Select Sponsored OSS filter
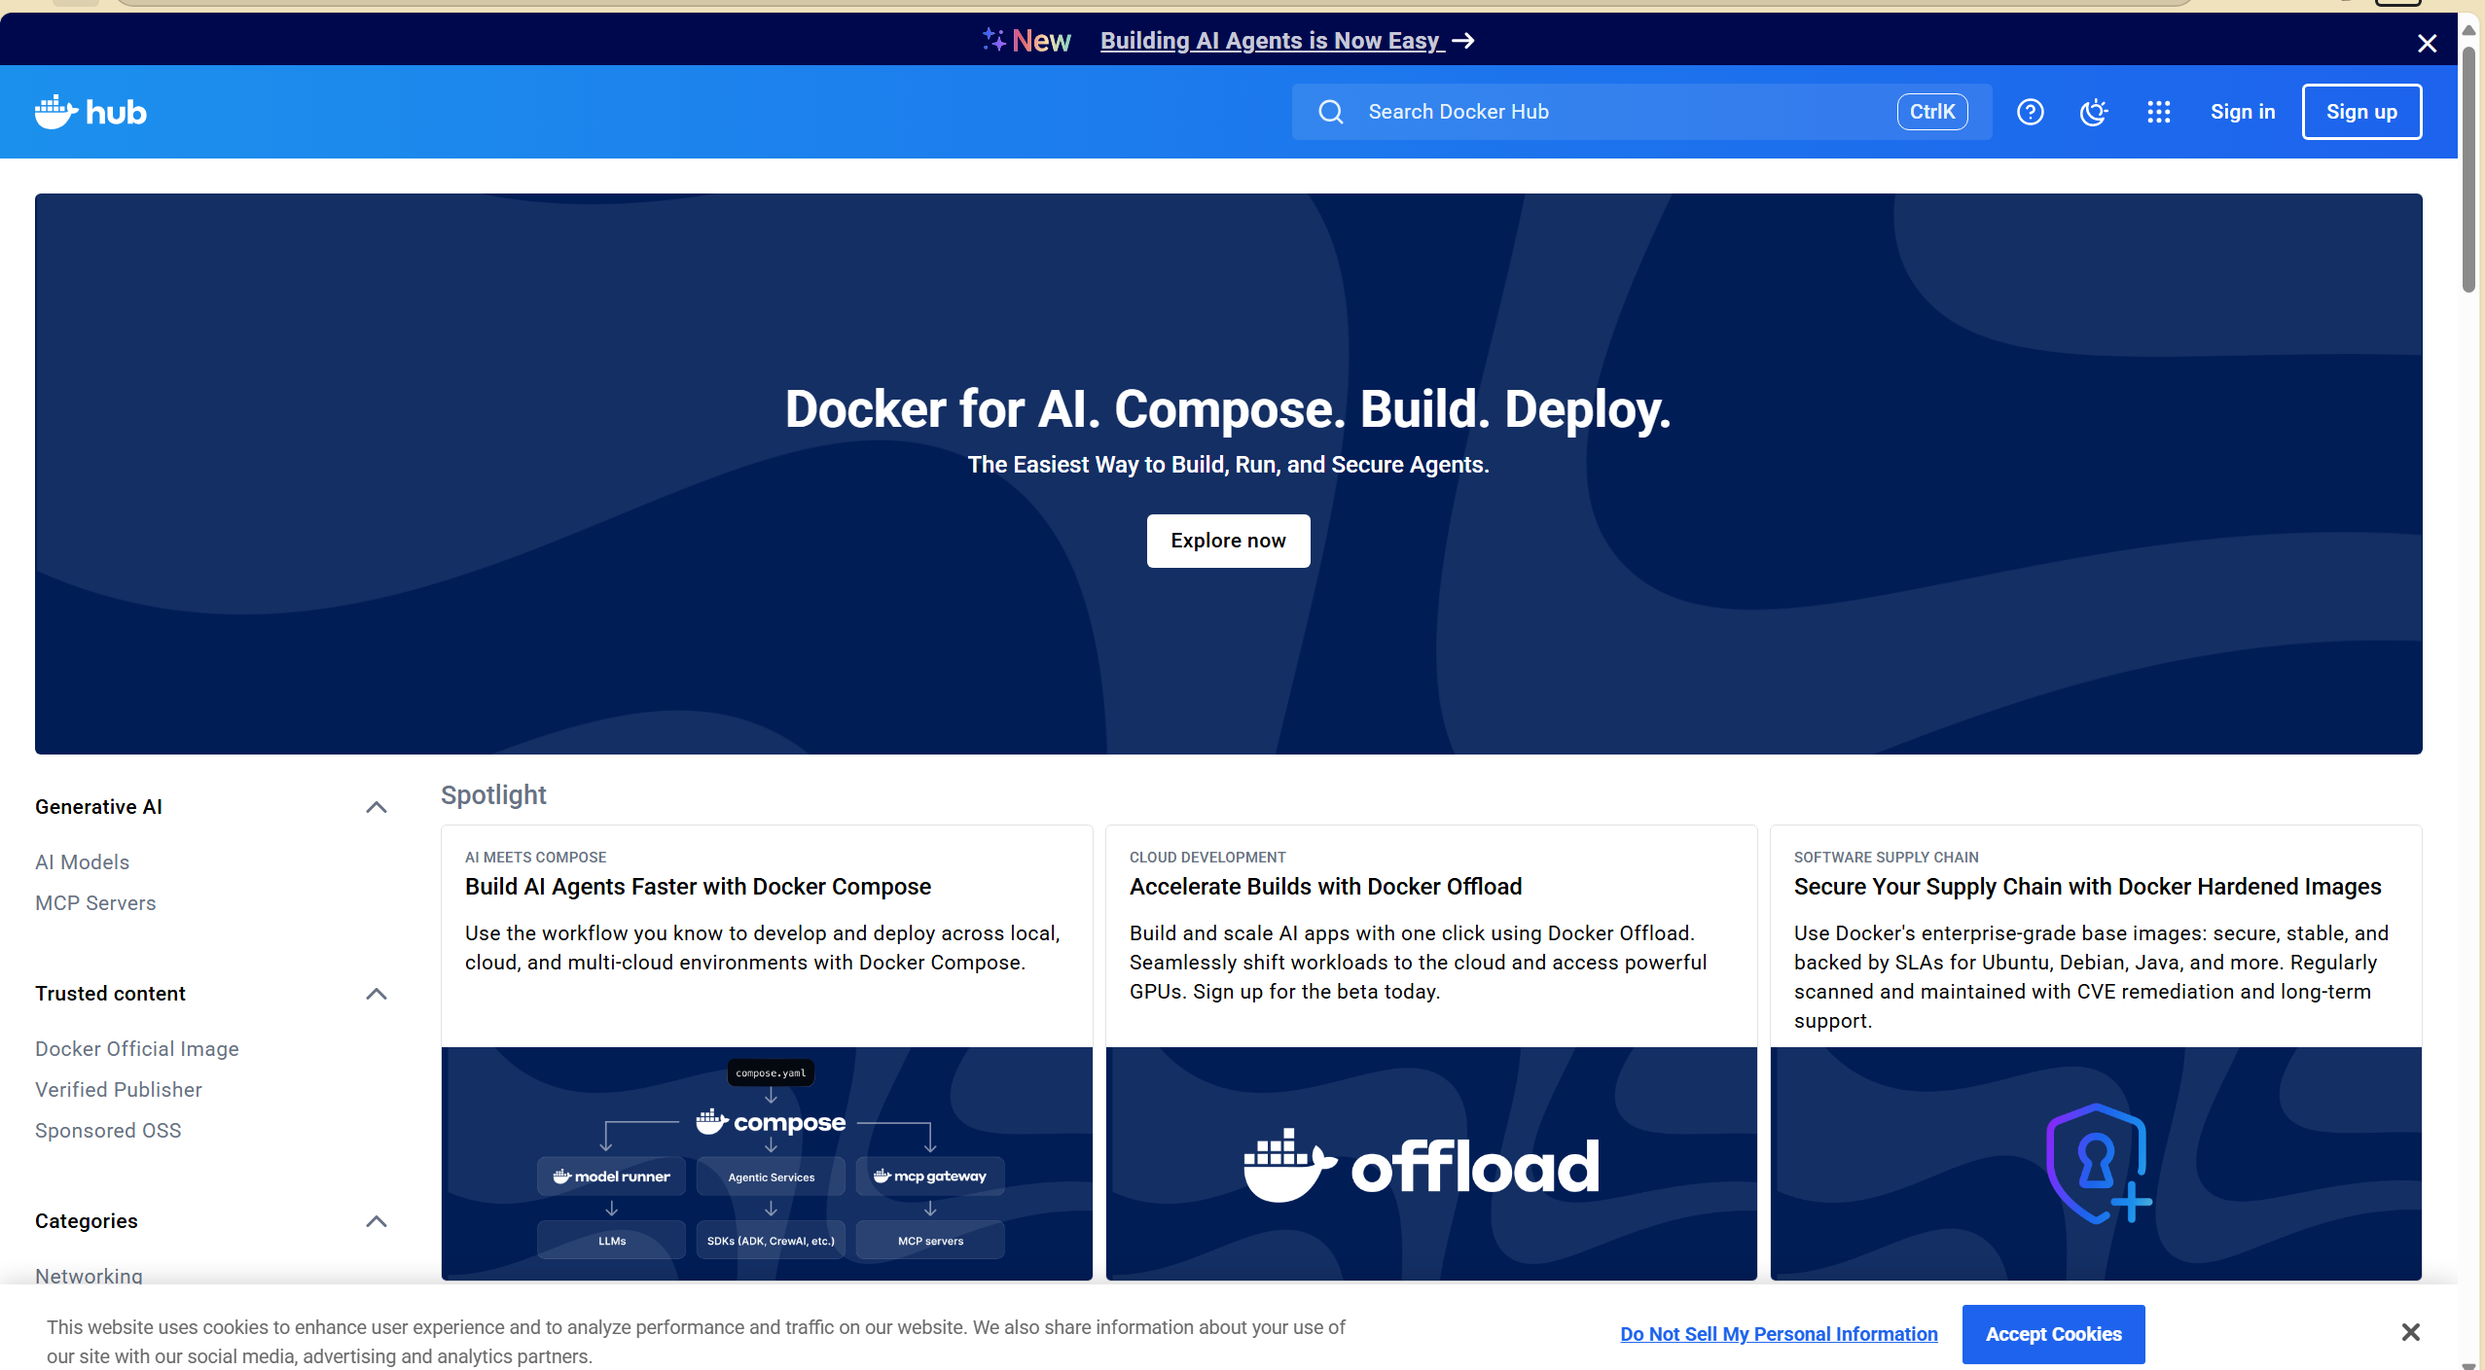Viewport: 2485px width, 1370px height. pyautogui.click(x=108, y=1131)
